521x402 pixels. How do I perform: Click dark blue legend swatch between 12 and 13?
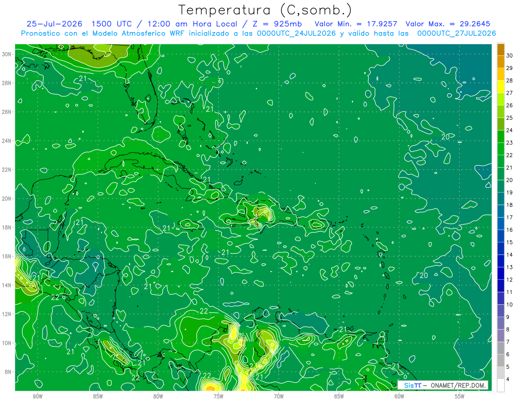click(501, 274)
